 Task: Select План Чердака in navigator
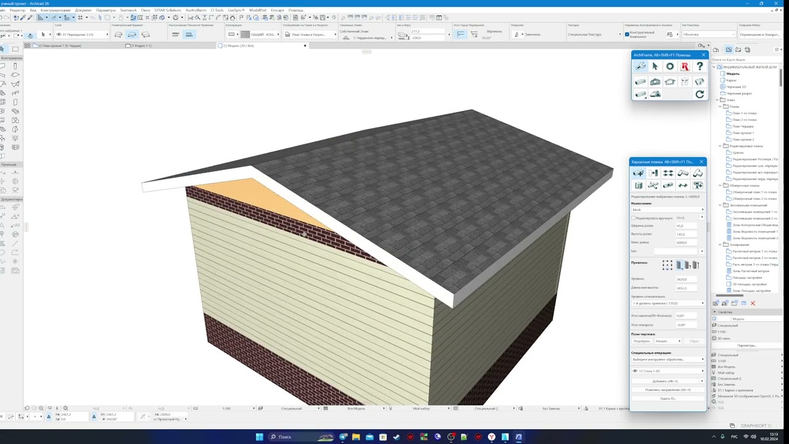click(743, 126)
